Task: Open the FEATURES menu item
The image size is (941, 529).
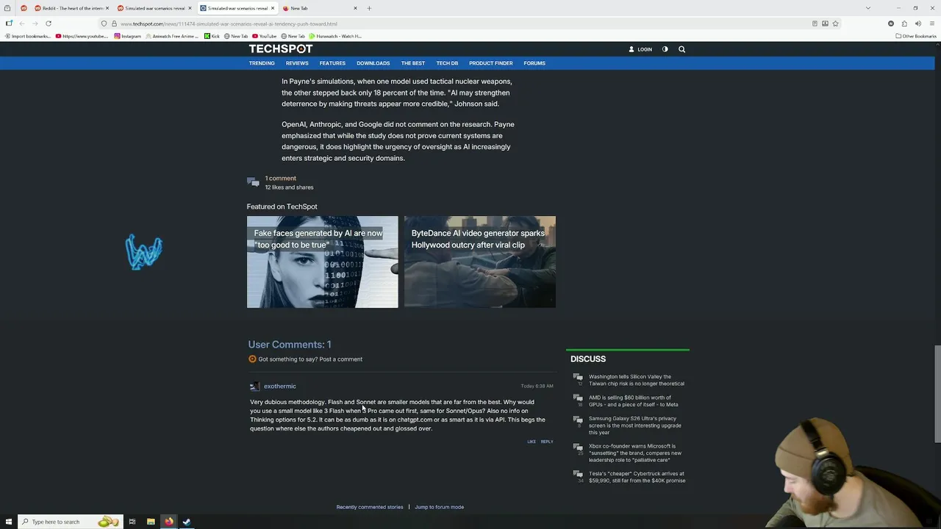Action: click(332, 63)
